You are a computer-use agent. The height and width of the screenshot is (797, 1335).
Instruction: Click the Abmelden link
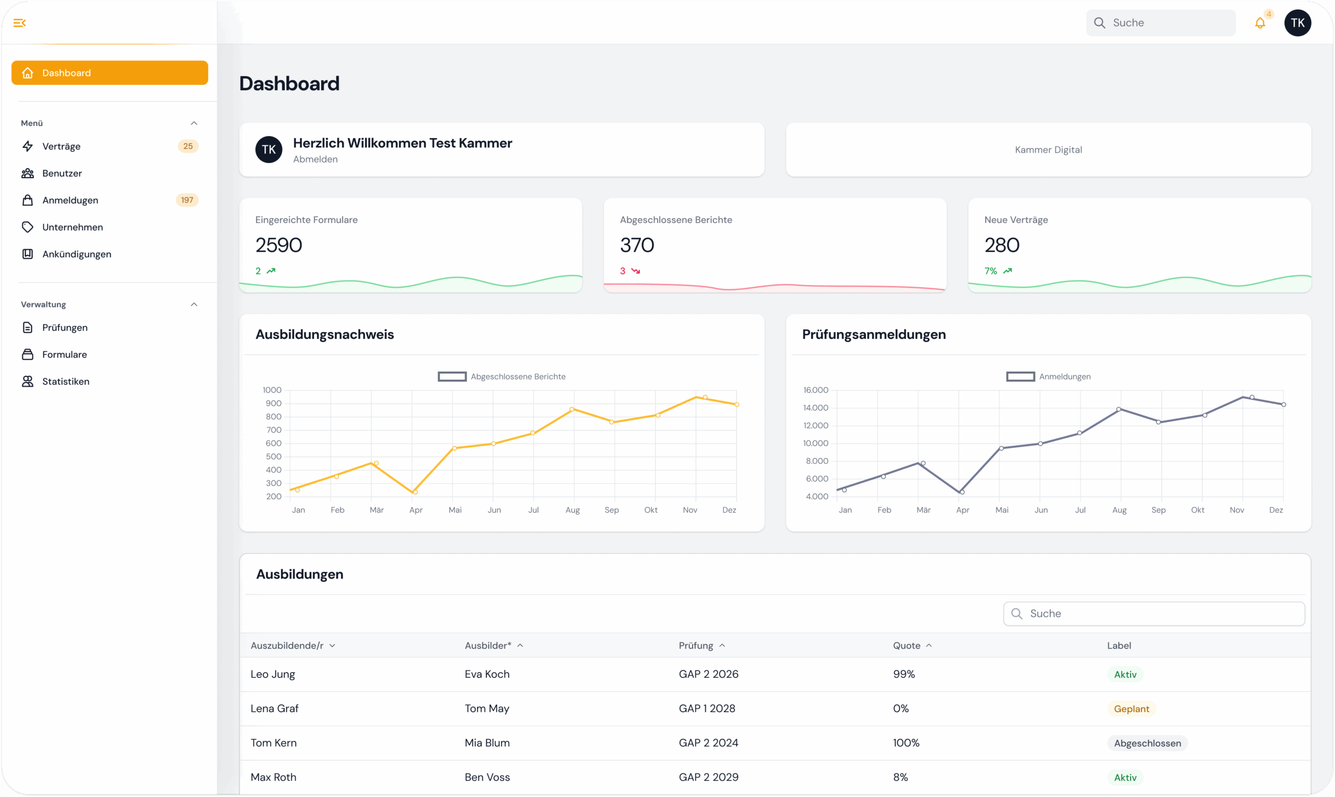(315, 159)
